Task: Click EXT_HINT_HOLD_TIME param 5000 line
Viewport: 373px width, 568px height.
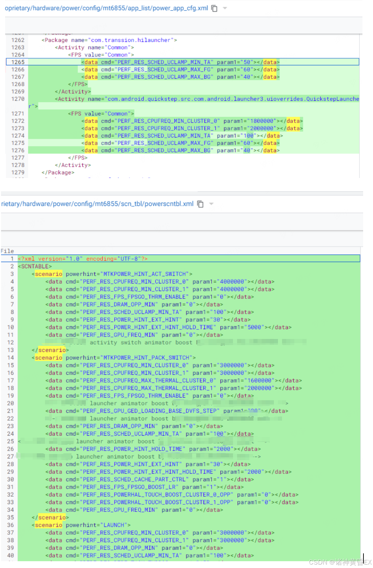Action: [x=168, y=327]
